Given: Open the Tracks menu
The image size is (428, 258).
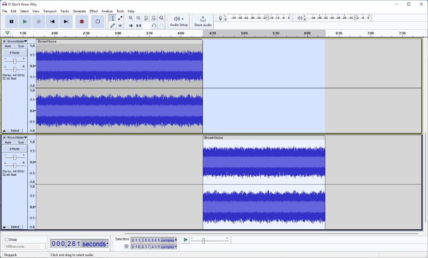Looking at the screenshot, I should pos(65,11).
